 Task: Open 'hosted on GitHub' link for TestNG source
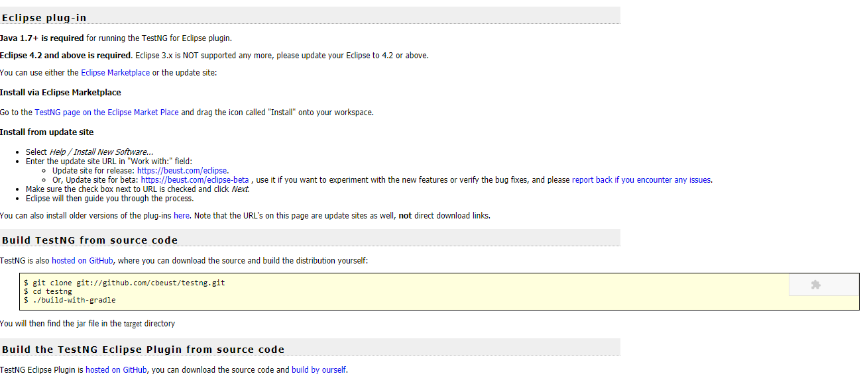pyautogui.click(x=82, y=261)
